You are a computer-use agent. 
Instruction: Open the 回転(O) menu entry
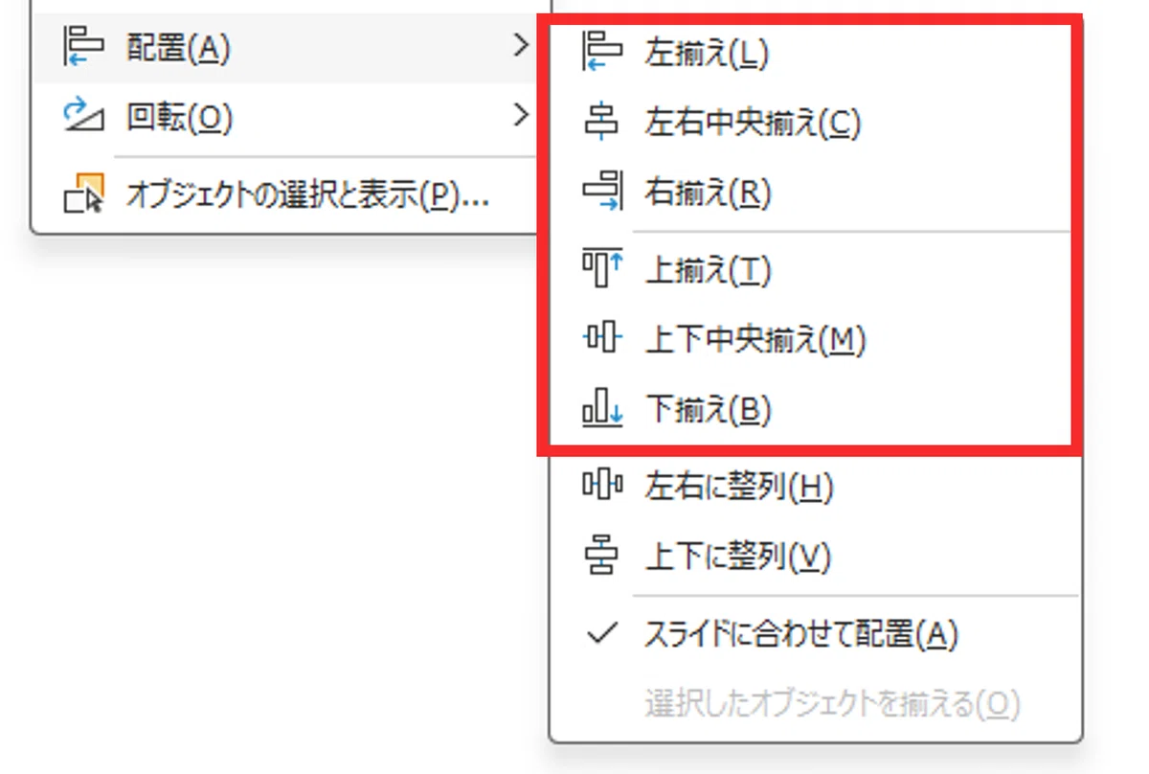(284, 118)
